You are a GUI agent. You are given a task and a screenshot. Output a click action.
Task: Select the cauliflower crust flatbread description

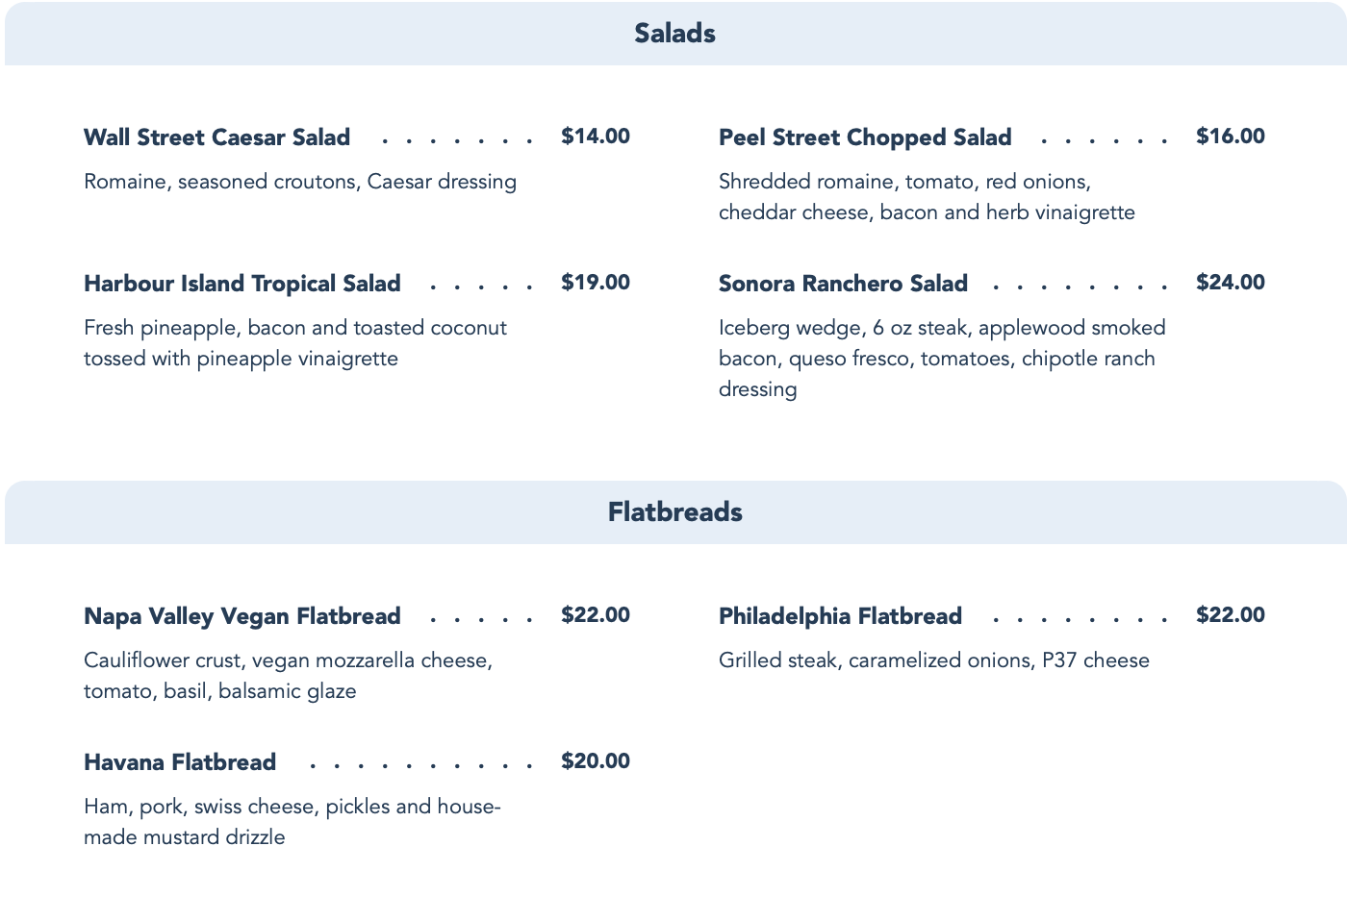coord(288,676)
